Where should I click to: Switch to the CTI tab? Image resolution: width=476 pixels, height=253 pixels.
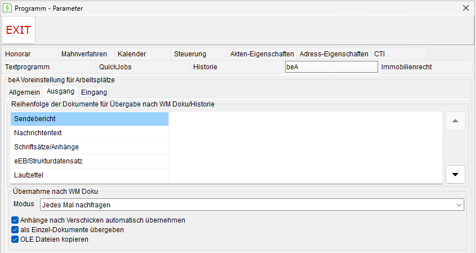click(x=399, y=54)
